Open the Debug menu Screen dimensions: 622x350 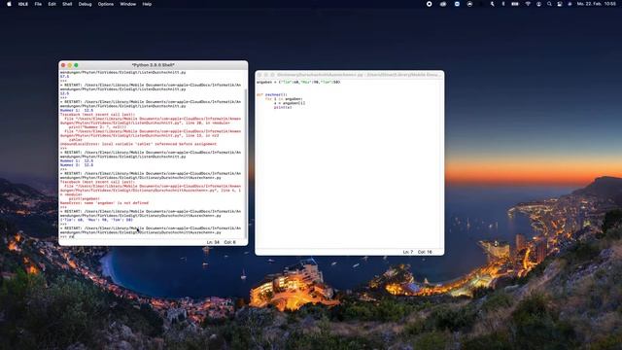pos(85,4)
